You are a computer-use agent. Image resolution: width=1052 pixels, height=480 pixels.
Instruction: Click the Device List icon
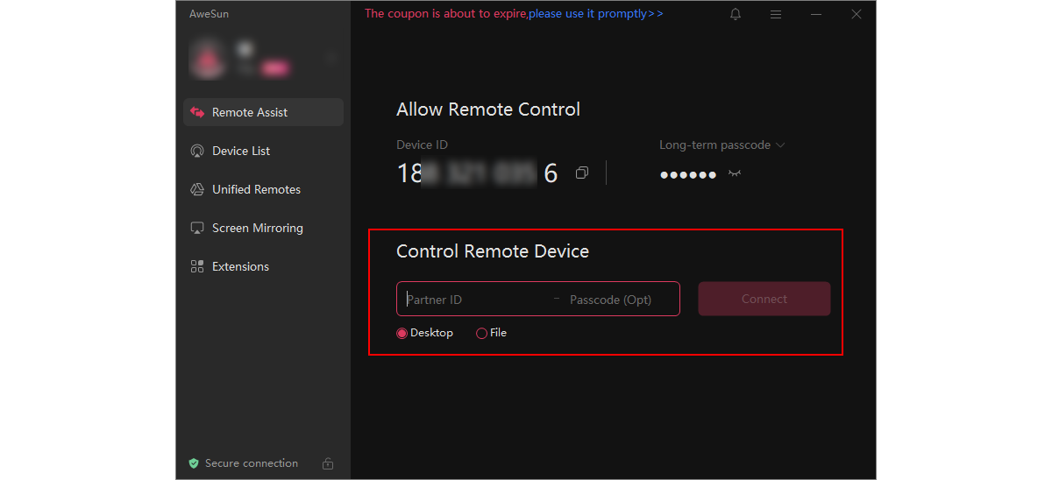[x=197, y=151]
